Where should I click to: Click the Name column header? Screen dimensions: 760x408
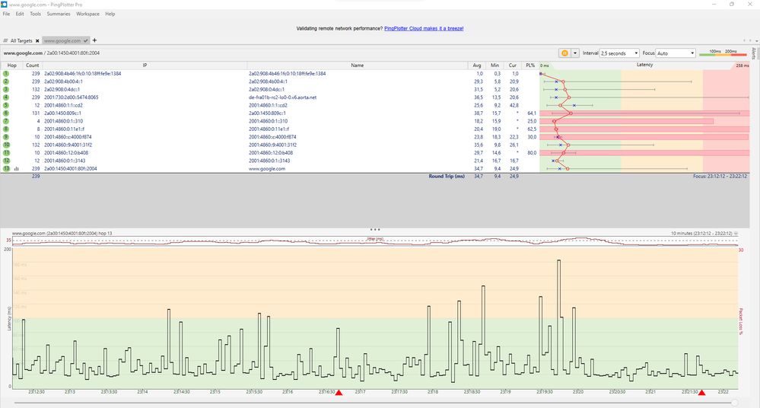(x=358, y=65)
